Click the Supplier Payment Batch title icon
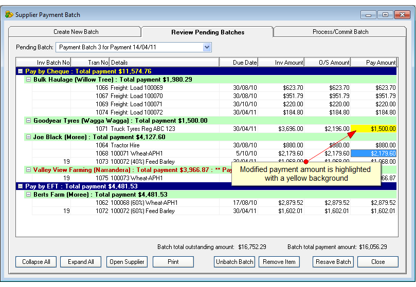This screenshot has height=287, width=416. tap(9, 14)
